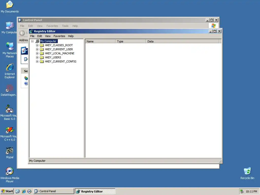Select the Microsoft Visual Basic 6.0 shortcut
Image resolution: width=260 pixels, height=195 pixels.
9,112
